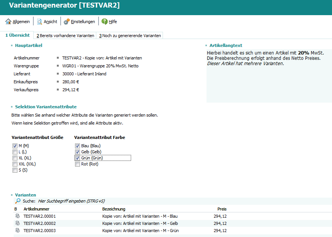Switch to Bereits vorhandene Varianten tab
This screenshot has height=237, width=332.
coord(65,36)
